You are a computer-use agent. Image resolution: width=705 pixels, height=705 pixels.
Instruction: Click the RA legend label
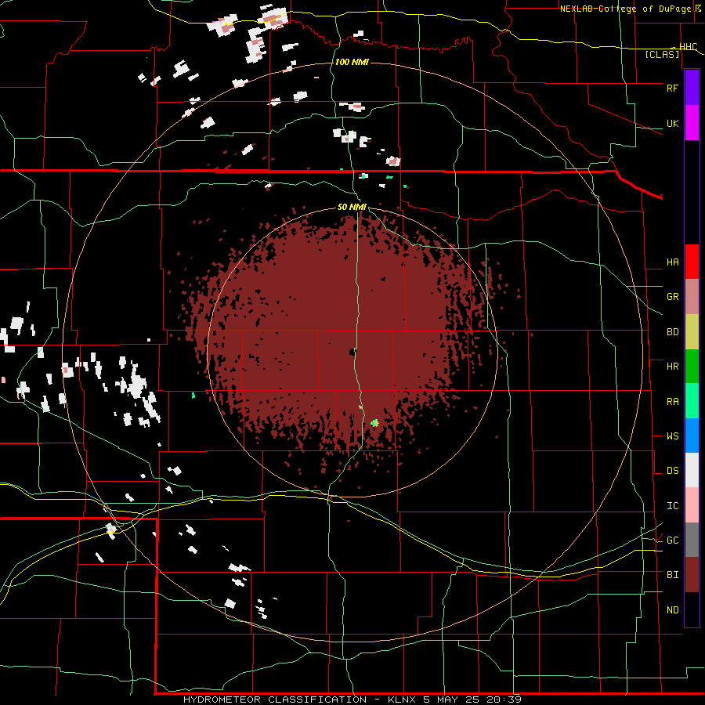(672, 401)
